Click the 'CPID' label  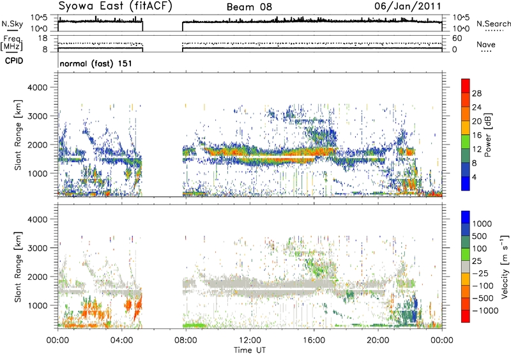[x=14, y=61]
